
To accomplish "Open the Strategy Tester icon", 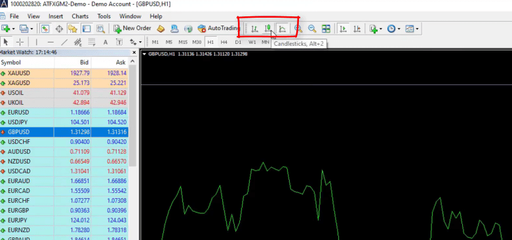I will 100,29.
